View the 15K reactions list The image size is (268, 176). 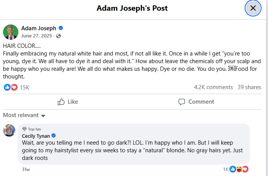24,87
